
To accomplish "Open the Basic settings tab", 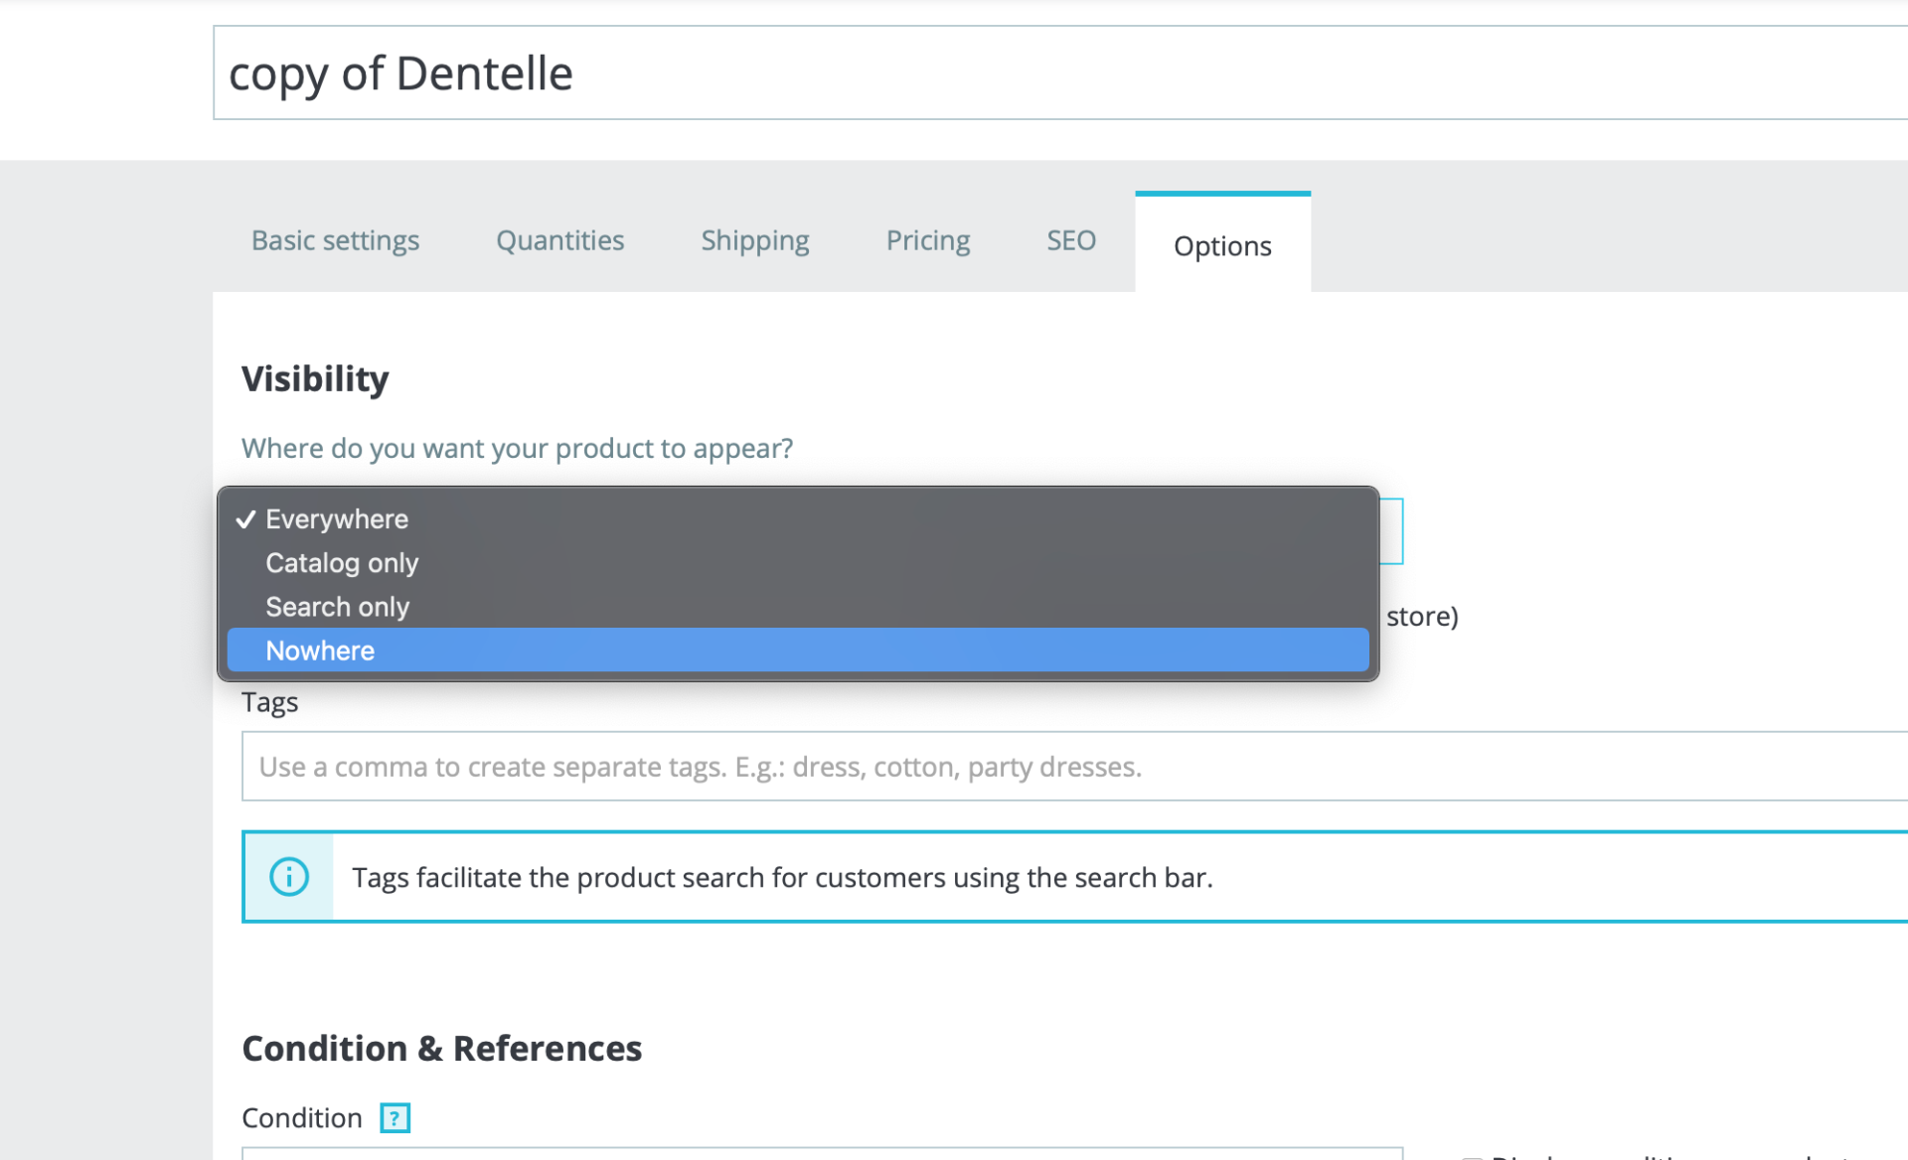I will (x=335, y=240).
